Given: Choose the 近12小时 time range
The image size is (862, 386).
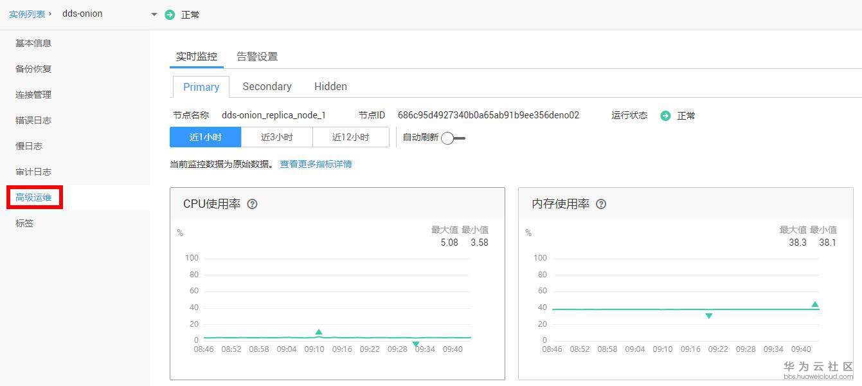Looking at the screenshot, I should click(351, 137).
